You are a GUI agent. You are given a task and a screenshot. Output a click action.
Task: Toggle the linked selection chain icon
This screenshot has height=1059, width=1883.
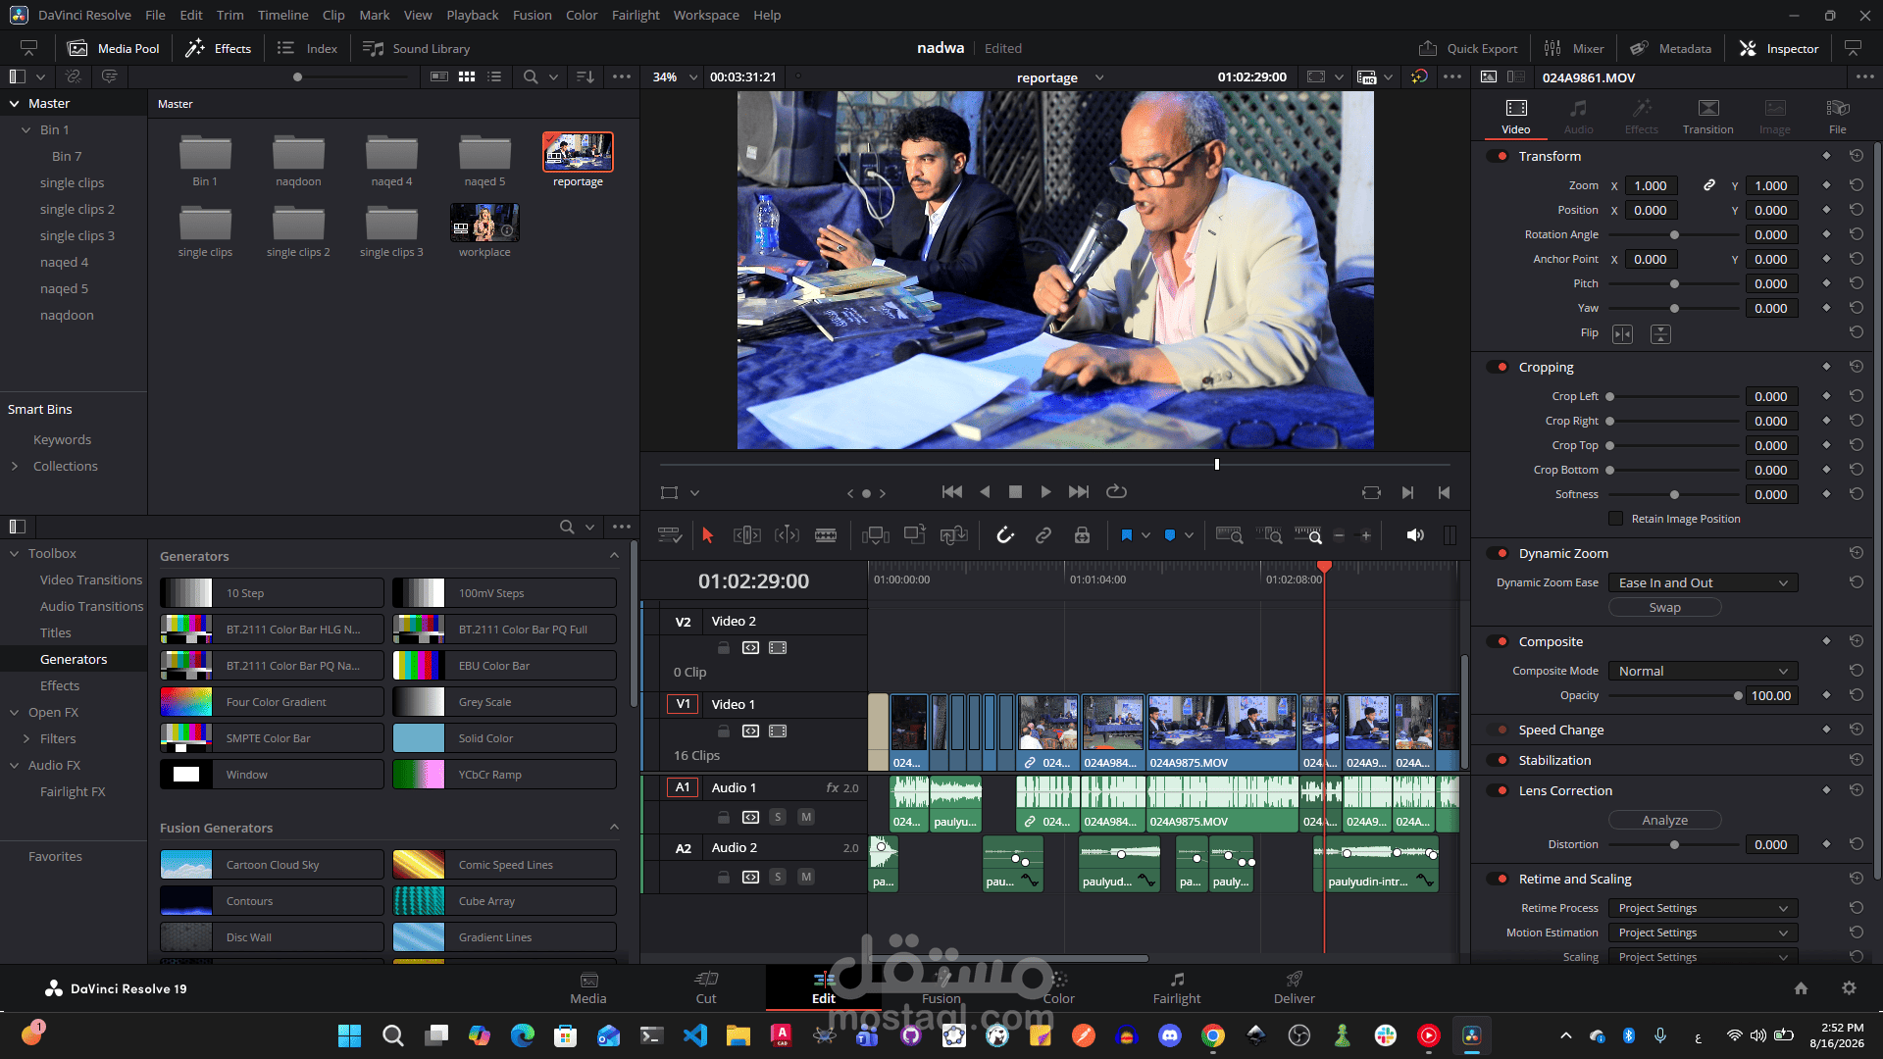click(x=1043, y=535)
